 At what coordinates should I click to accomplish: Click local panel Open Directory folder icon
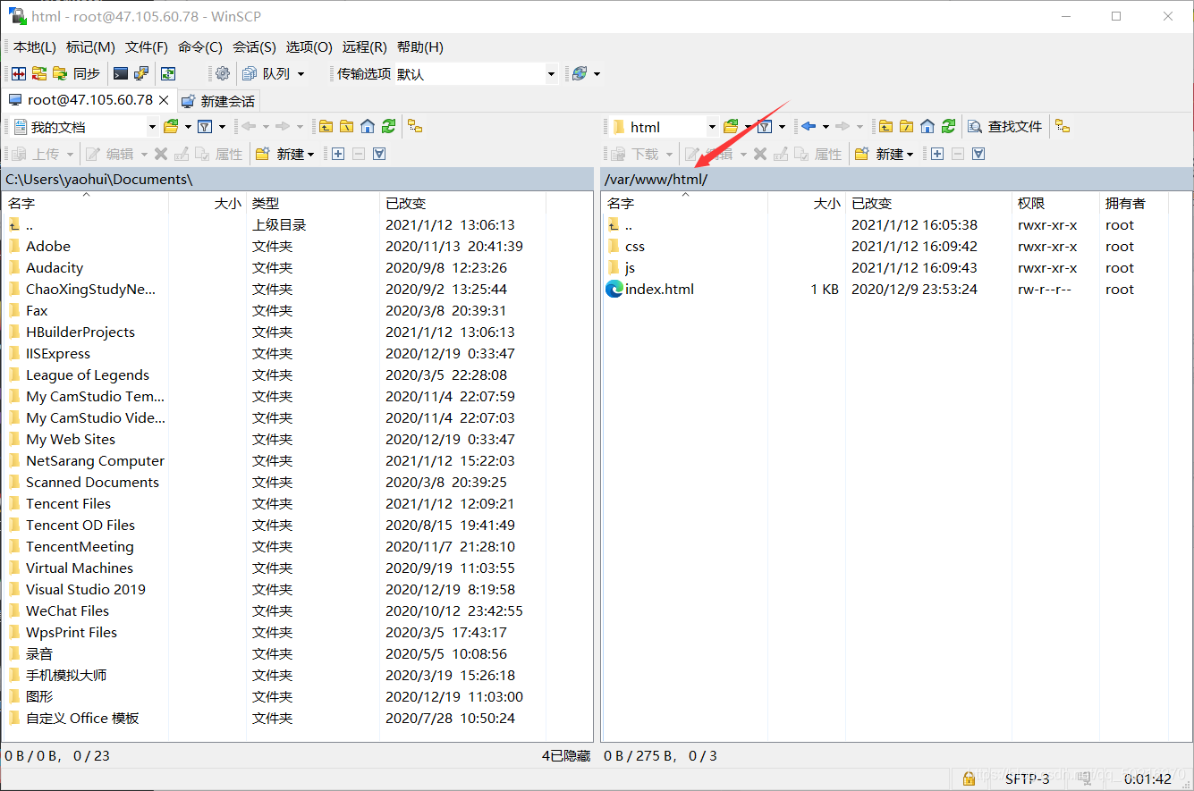click(171, 127)
